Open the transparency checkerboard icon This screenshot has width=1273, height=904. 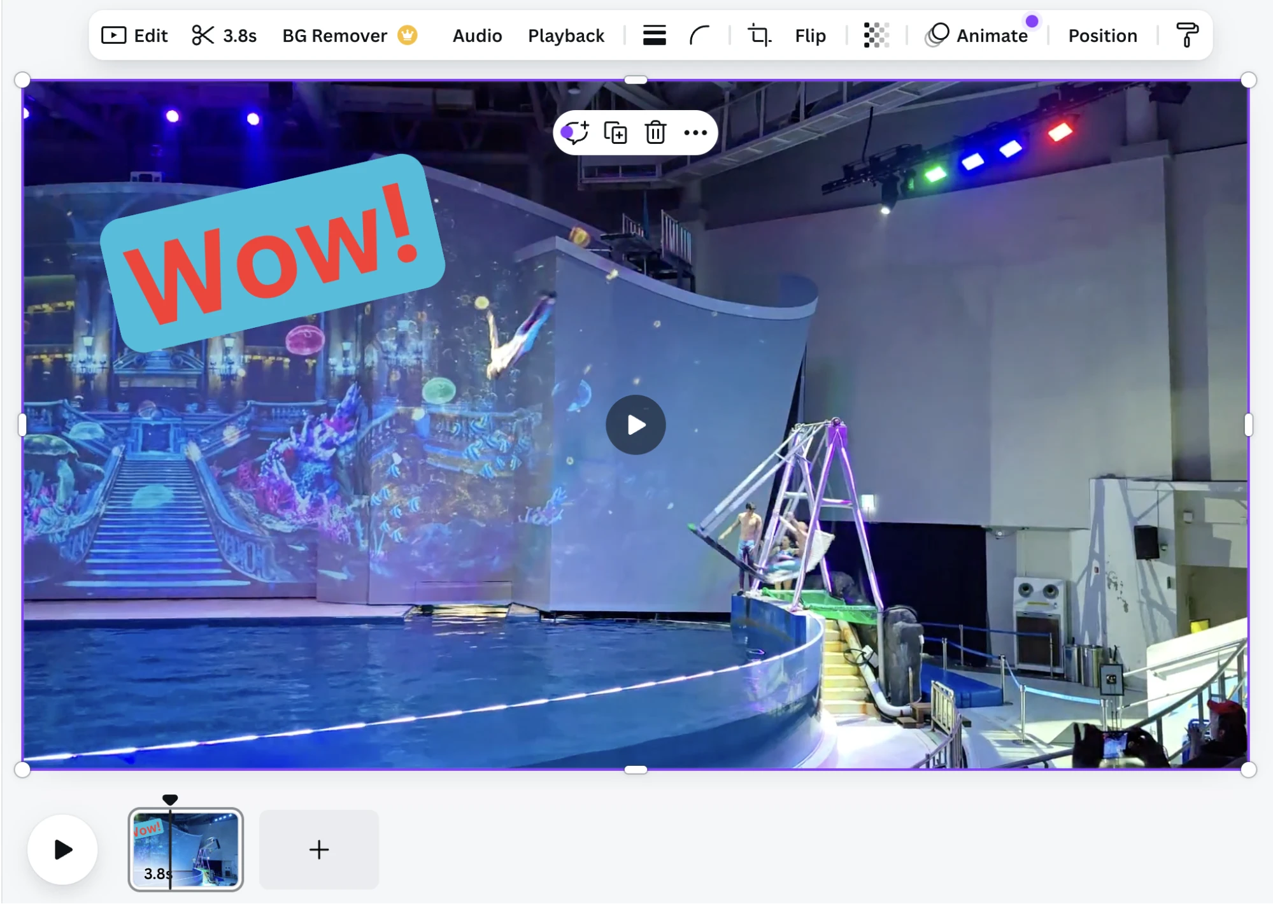point(876,35)
